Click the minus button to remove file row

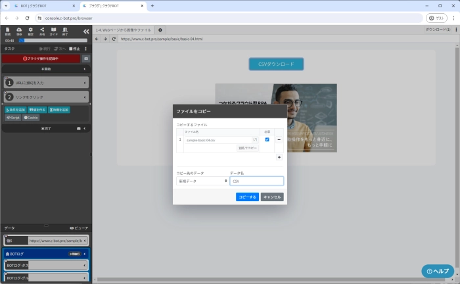[279, 140]
